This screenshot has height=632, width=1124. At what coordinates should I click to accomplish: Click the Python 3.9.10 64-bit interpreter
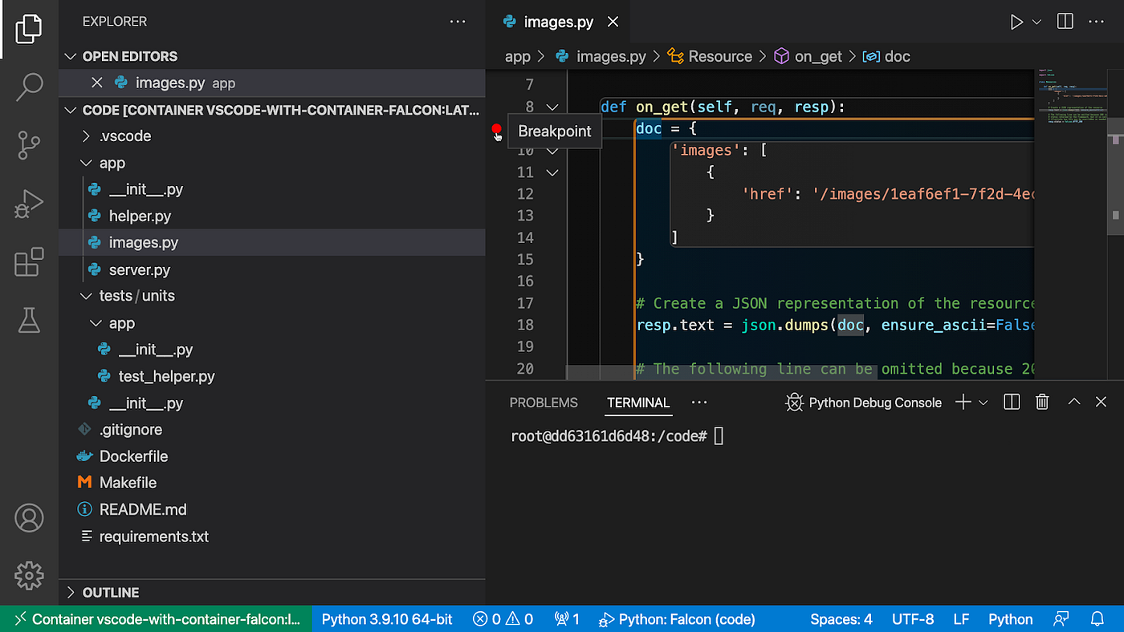coord(387,619)
